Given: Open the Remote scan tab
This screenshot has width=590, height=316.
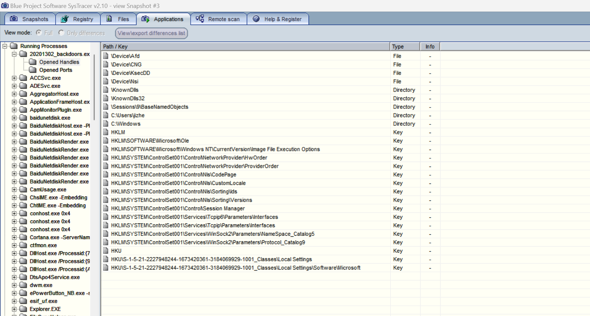Looking at the screenshot, I should pyautogui.click(x=219, y=19).
